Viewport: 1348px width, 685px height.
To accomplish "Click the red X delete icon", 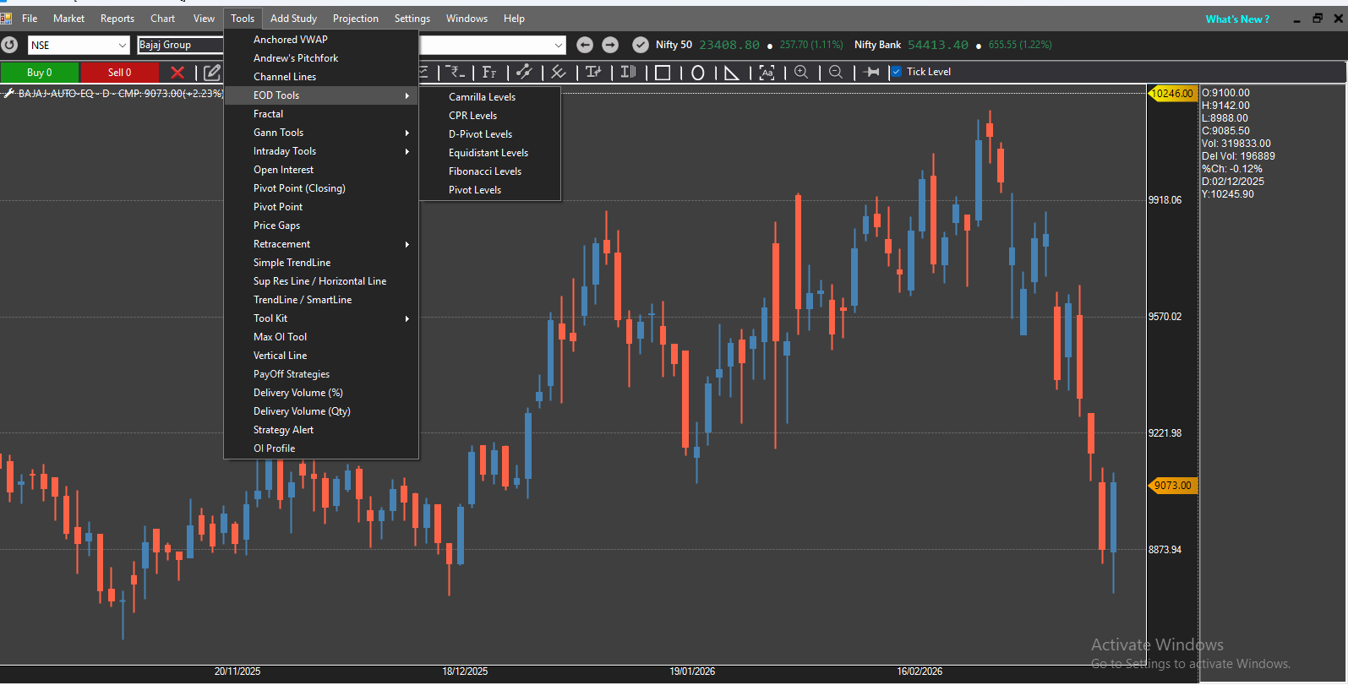I will point(177,73).
